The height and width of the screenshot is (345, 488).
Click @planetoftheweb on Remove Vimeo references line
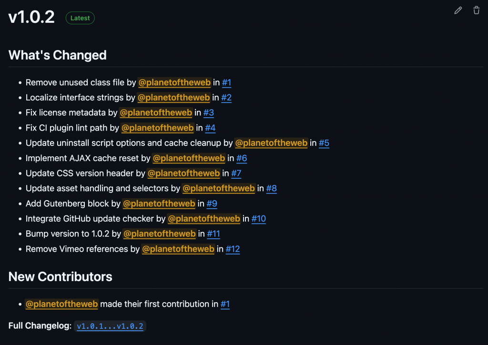[178, 249]
